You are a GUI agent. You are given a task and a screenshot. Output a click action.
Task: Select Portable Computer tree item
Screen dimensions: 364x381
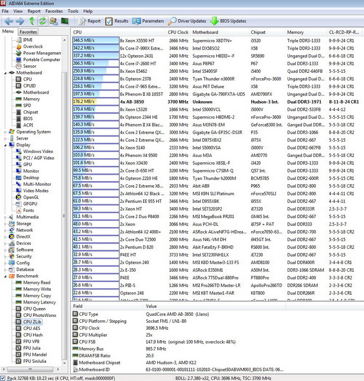point(41,60)
